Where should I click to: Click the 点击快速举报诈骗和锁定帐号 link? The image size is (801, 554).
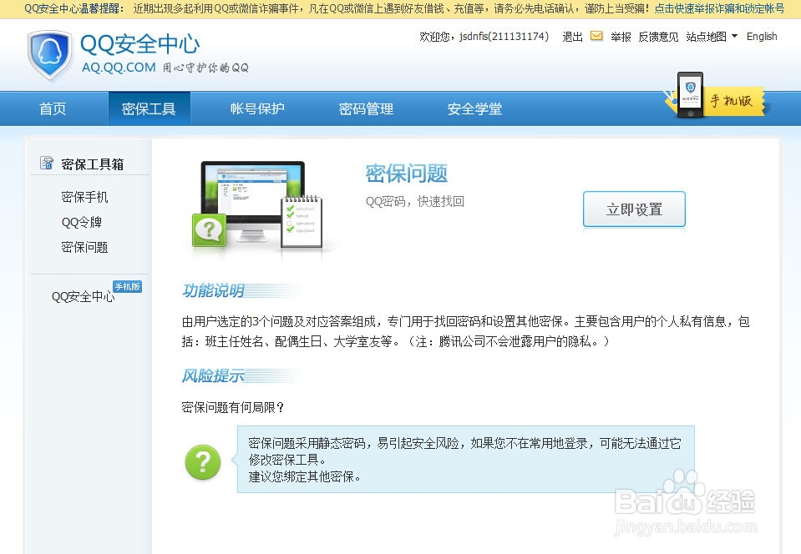[x=719, y=8]
